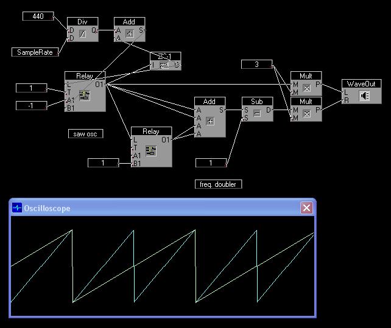Click the Oscilloscope window title icon
Viewport: 391px width, 328px height.
(17, 208)
